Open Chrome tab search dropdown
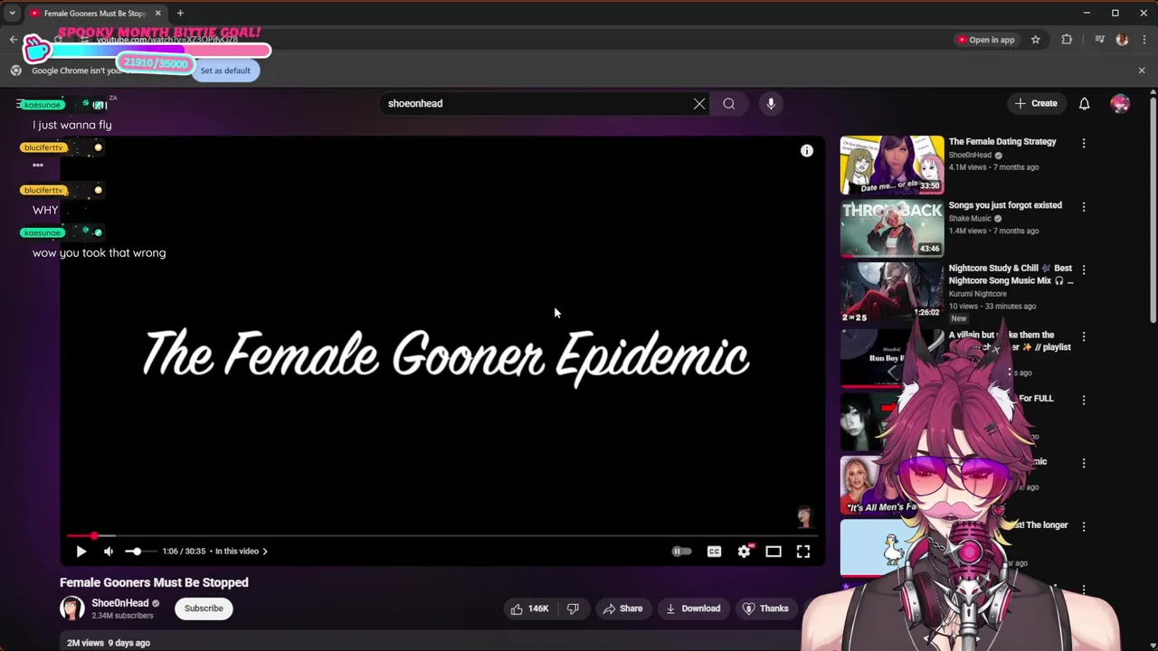1158x651 pixels. pos(12,13)
